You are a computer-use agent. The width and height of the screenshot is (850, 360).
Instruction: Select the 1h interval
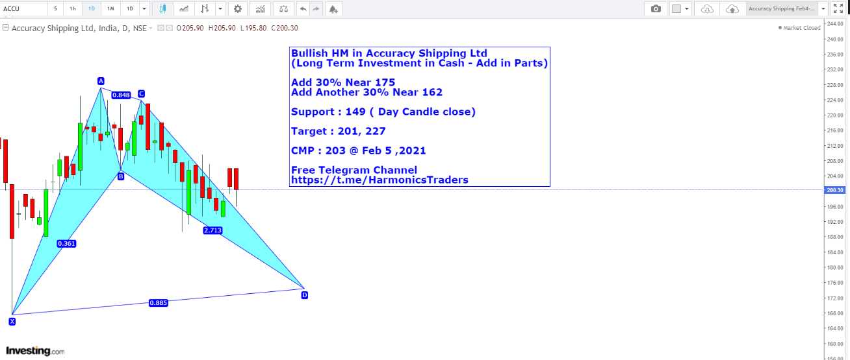point(72,8)
